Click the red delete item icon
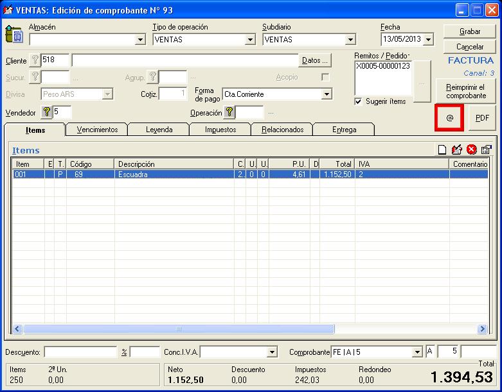 point(472,150)
